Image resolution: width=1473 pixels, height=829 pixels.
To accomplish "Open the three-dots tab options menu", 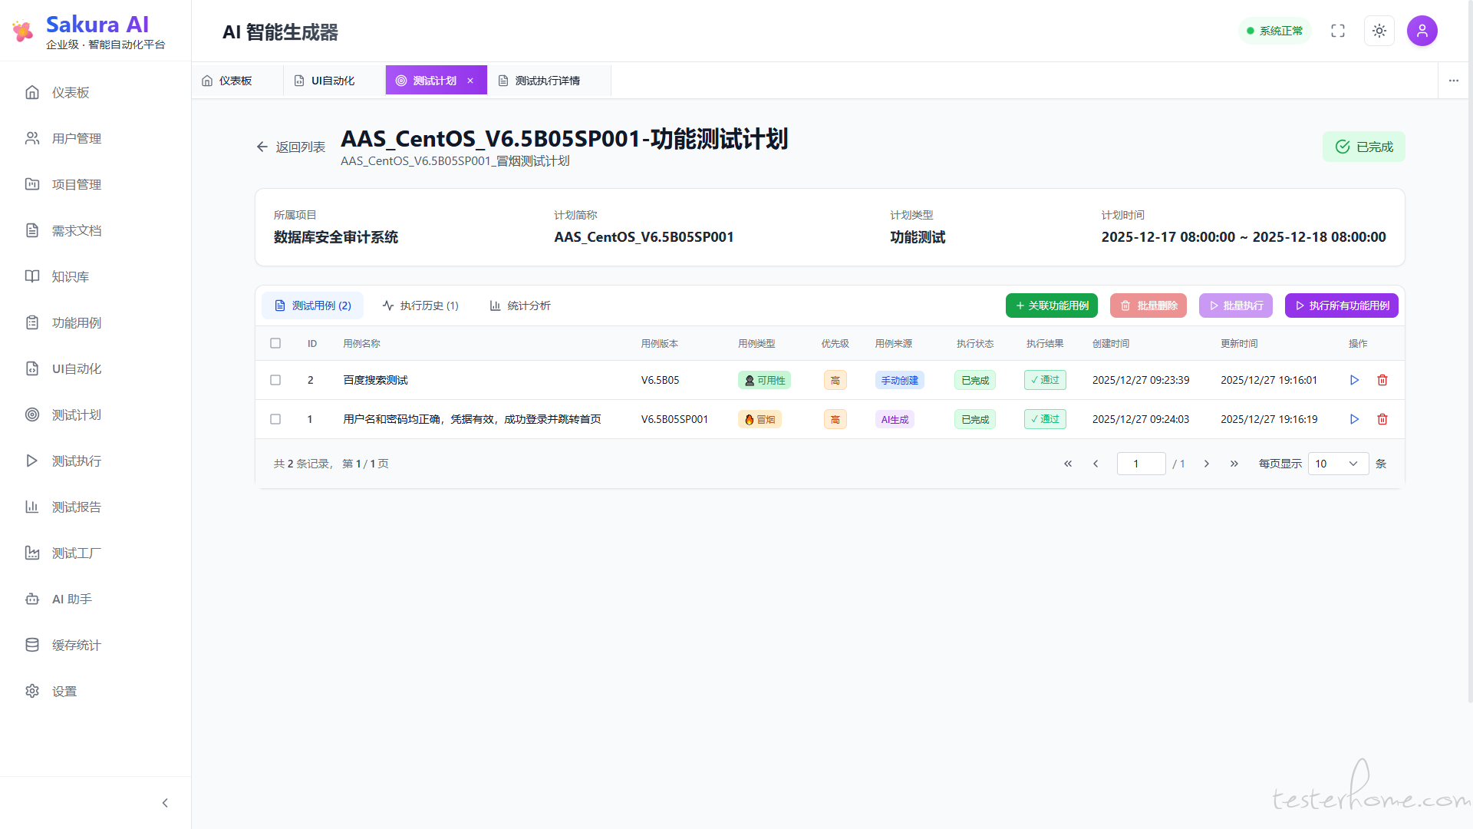I will (x=1454, y=81).
